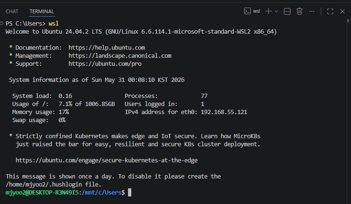The height and width of the screenshot is (204, 351).
Task: Click the command decoration circle beside PS prompt
Action: click(1, 23)
